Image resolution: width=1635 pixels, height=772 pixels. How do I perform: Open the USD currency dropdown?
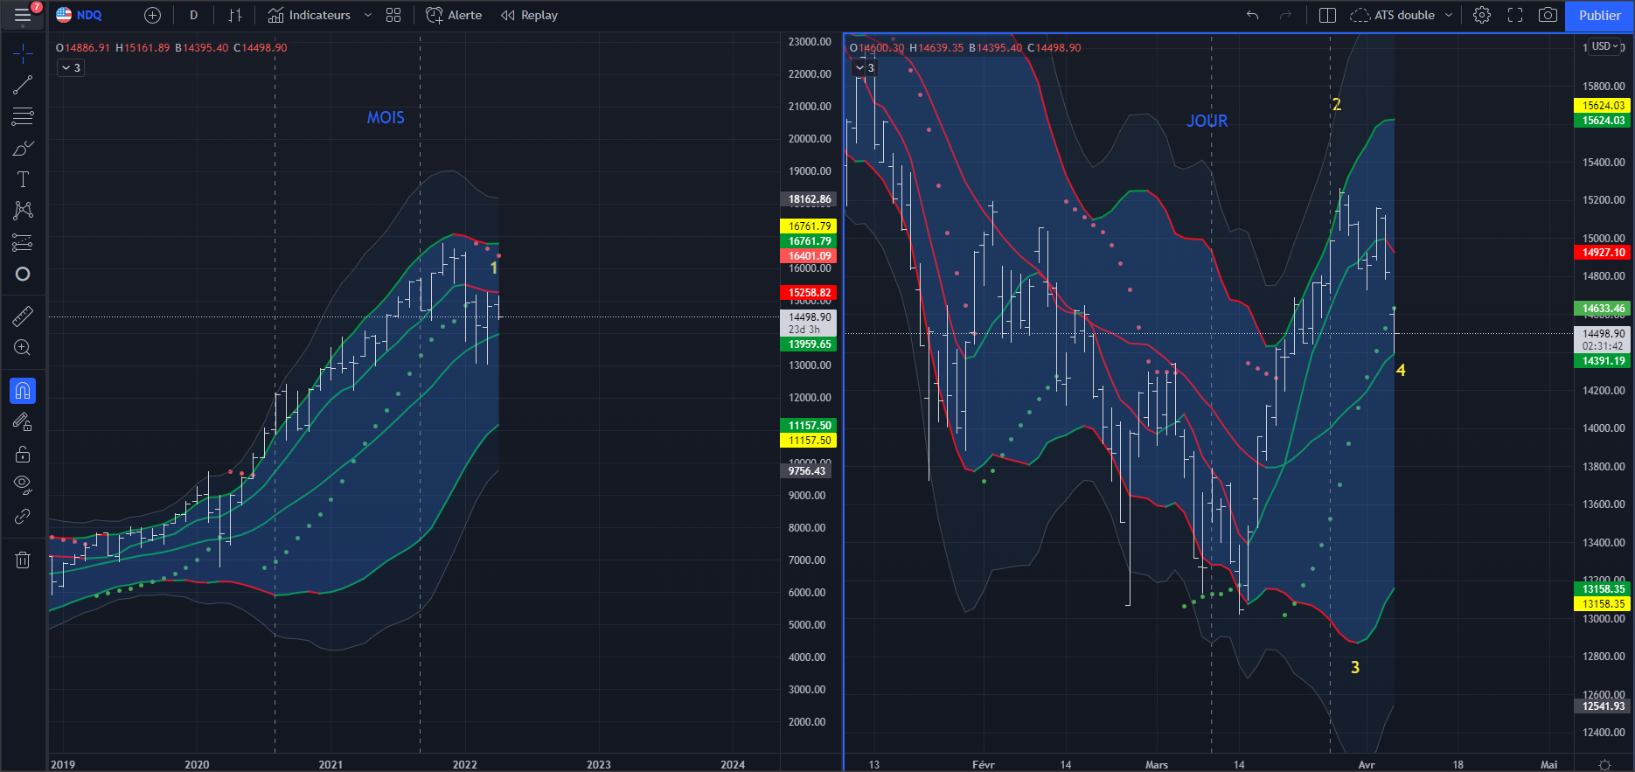coord(1605,46)
